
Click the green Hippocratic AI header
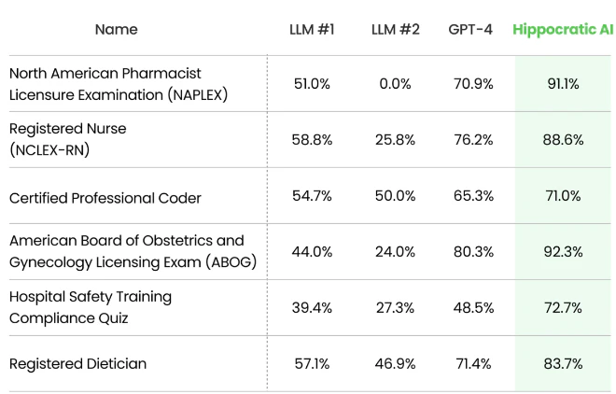click(564, 30)
